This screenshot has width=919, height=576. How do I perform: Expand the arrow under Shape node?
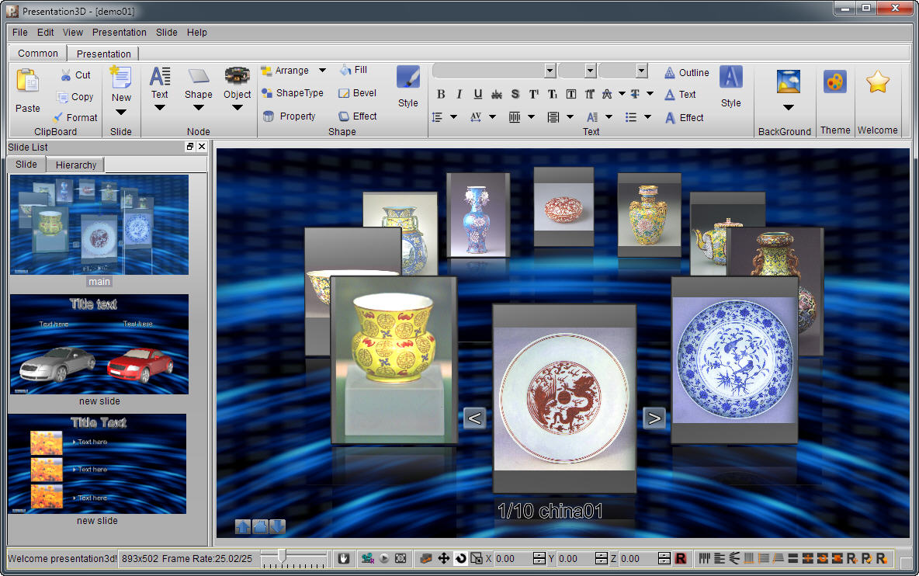click(199, 108)
